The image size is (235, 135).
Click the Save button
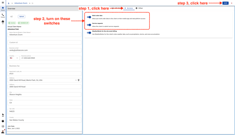(x=226, y=3)
